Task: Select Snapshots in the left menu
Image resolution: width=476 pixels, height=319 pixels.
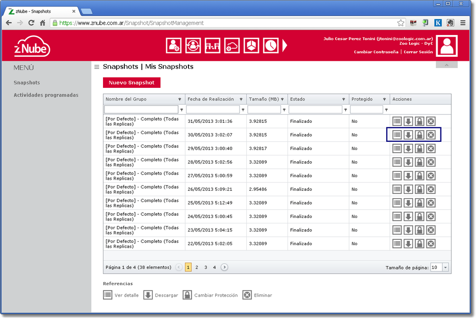Action: (x=27, y=83)
